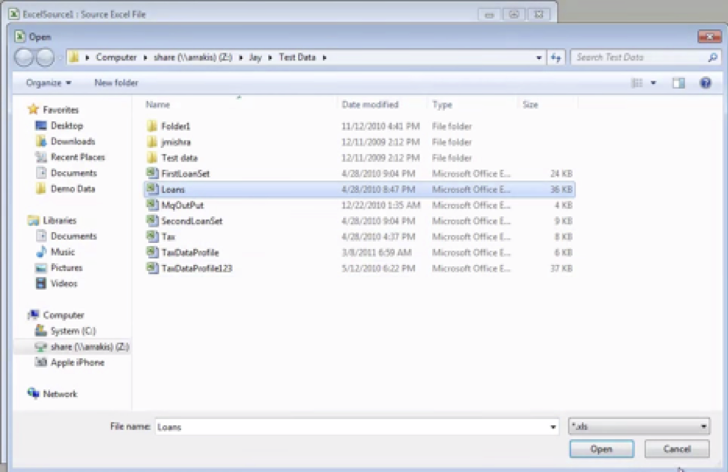
Task: Open the Organize dropdown menu
Action: (x=49, y=83)
